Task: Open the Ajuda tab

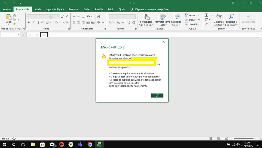Action: [x=122, y=10]
